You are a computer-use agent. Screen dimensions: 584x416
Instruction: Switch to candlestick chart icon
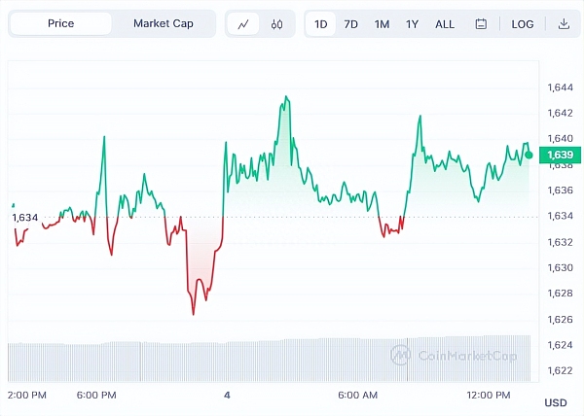(277, 24)
